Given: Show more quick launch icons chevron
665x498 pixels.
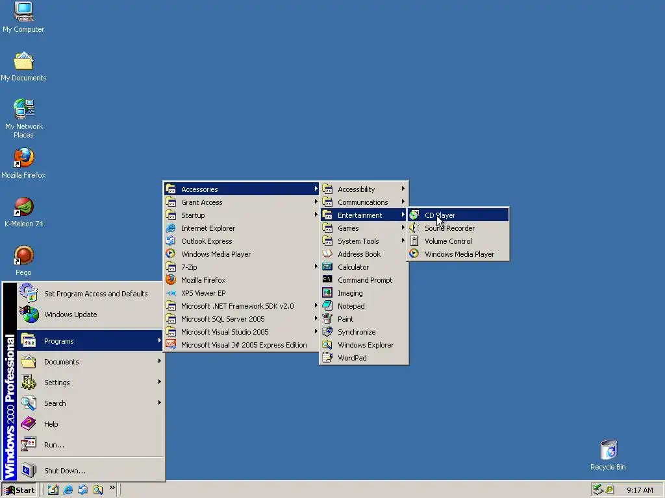Looking at the screenshot, I should pyautogui.click(x=112, y=488).
